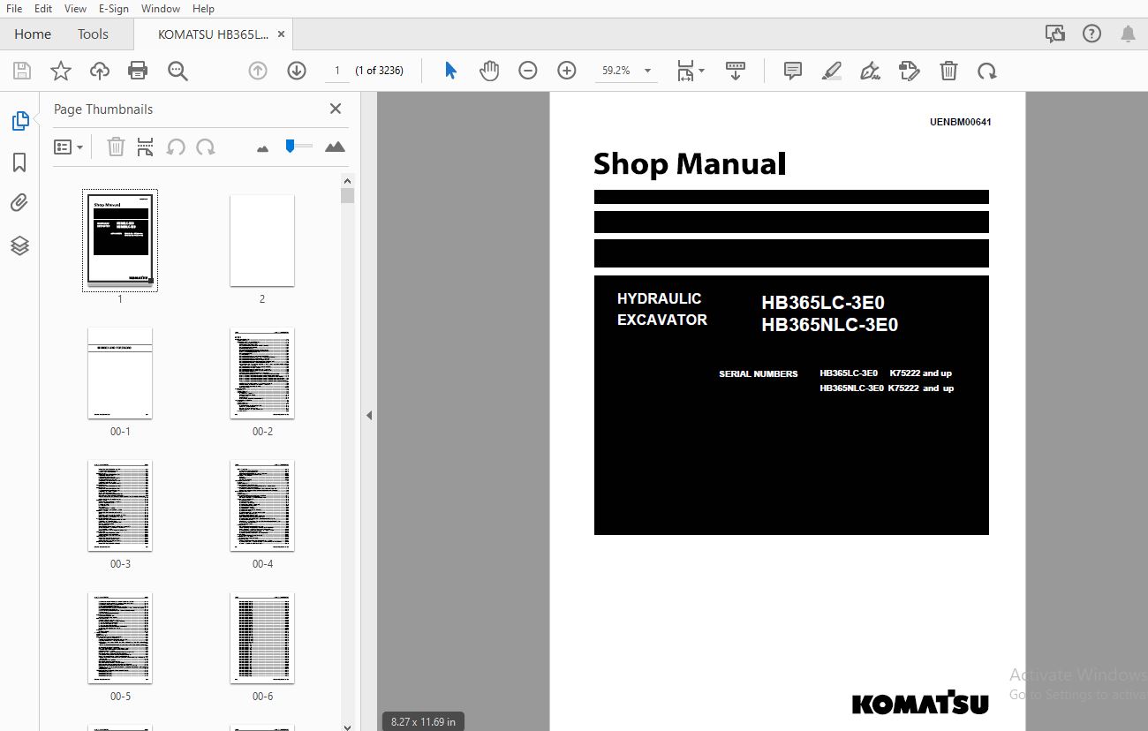The width and height of the screenshot is (1148, 731).
Task: Open the Help menu
Action: [x=203, y=8]
